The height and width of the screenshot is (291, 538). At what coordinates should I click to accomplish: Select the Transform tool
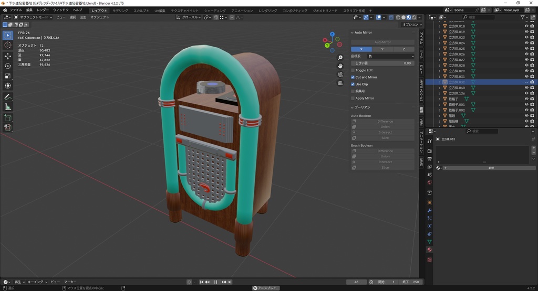point(7,86)
